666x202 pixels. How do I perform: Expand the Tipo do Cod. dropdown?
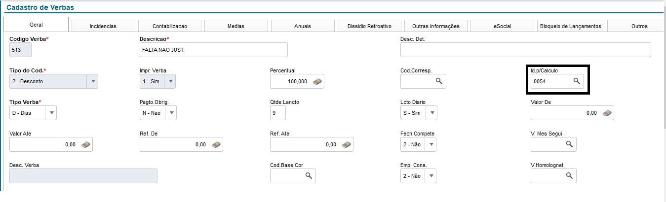click(92, 81)
